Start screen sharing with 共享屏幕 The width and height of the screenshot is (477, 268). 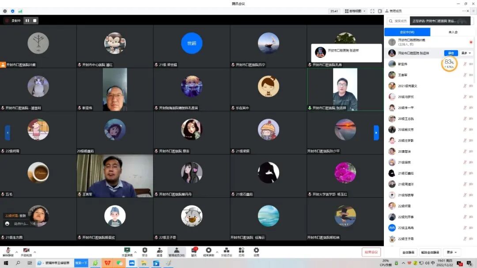click(127, 252)
